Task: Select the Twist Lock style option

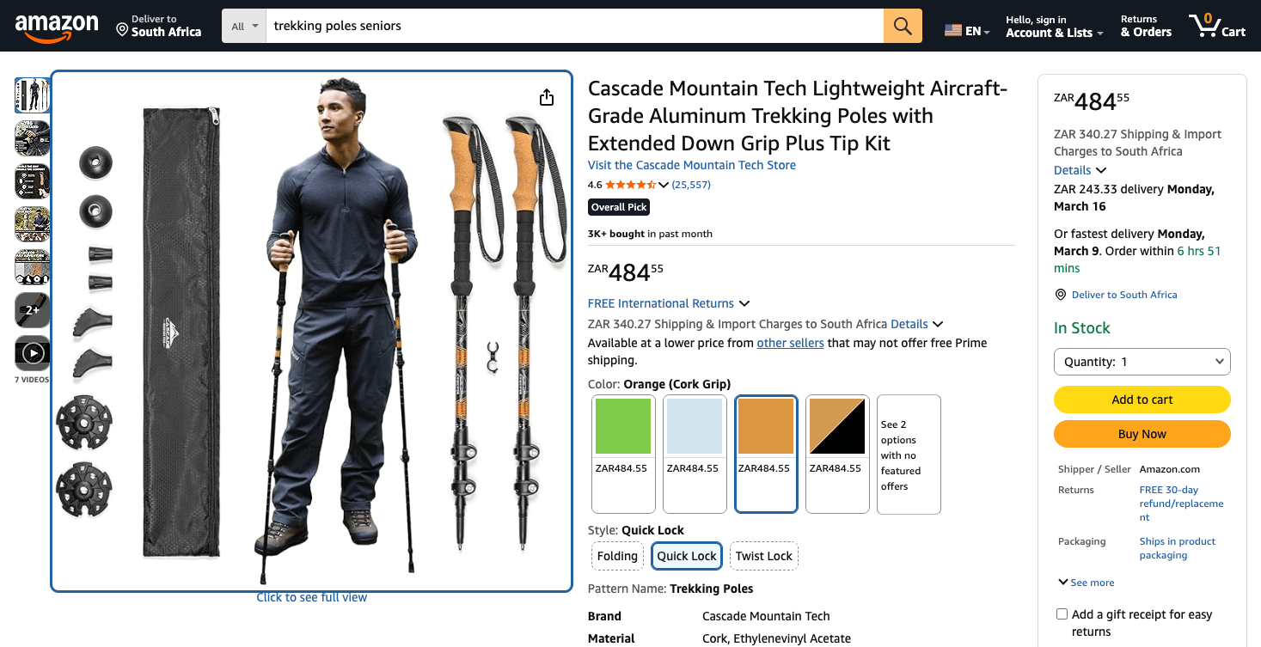Action: click(763, 556)
